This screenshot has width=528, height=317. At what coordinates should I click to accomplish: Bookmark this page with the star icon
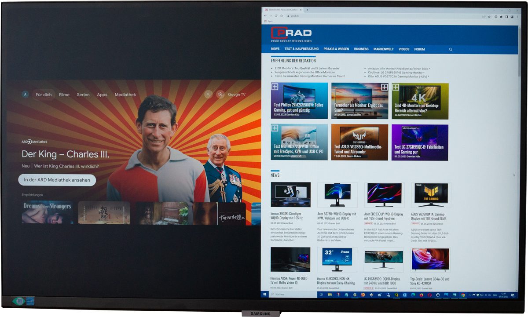click(489, 16)
